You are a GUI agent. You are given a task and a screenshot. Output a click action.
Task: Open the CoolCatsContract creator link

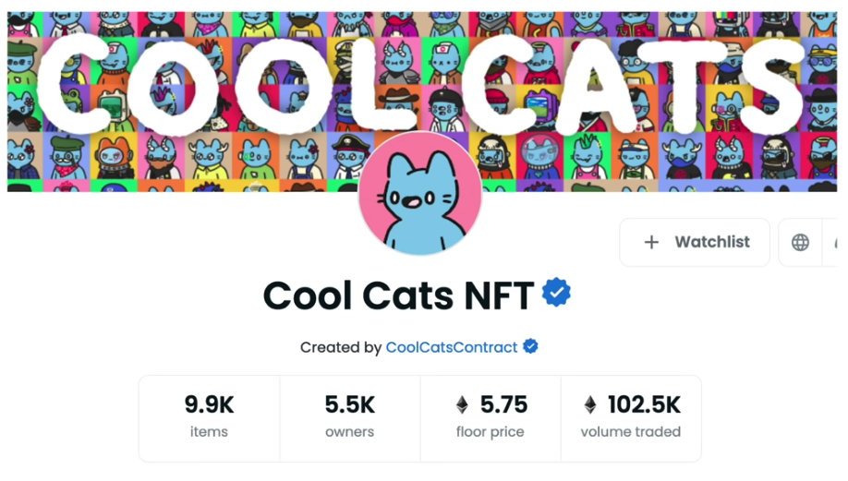452,347
